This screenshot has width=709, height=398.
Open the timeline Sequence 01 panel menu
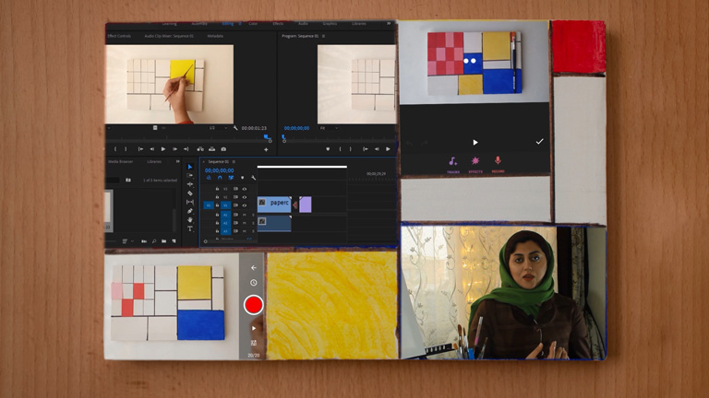pos(234,161)
